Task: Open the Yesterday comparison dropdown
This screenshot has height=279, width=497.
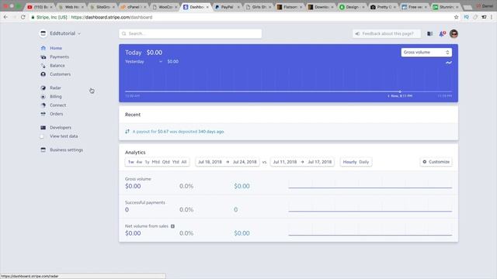Action: pyautogui.click(x=144, y=62)
